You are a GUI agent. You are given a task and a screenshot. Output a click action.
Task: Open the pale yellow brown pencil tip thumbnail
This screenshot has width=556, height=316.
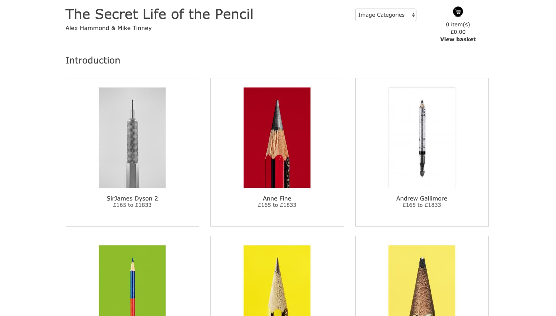[x=422, y=280]
